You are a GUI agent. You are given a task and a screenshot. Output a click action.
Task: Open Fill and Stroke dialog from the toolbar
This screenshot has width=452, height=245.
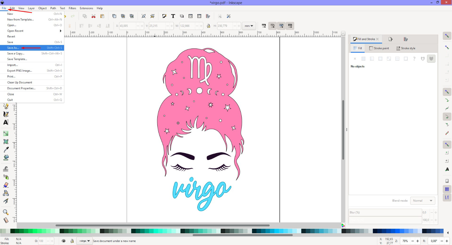[164, 16]
